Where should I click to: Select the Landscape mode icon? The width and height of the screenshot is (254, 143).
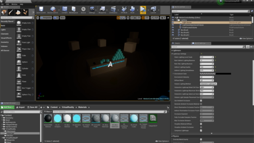tap(18, 12)
